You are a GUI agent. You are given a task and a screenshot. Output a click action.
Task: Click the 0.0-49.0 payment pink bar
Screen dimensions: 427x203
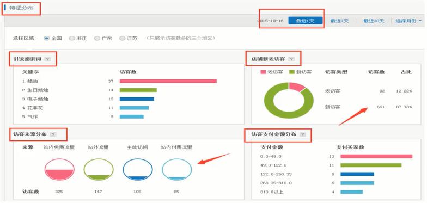click(x=376, y=157)
